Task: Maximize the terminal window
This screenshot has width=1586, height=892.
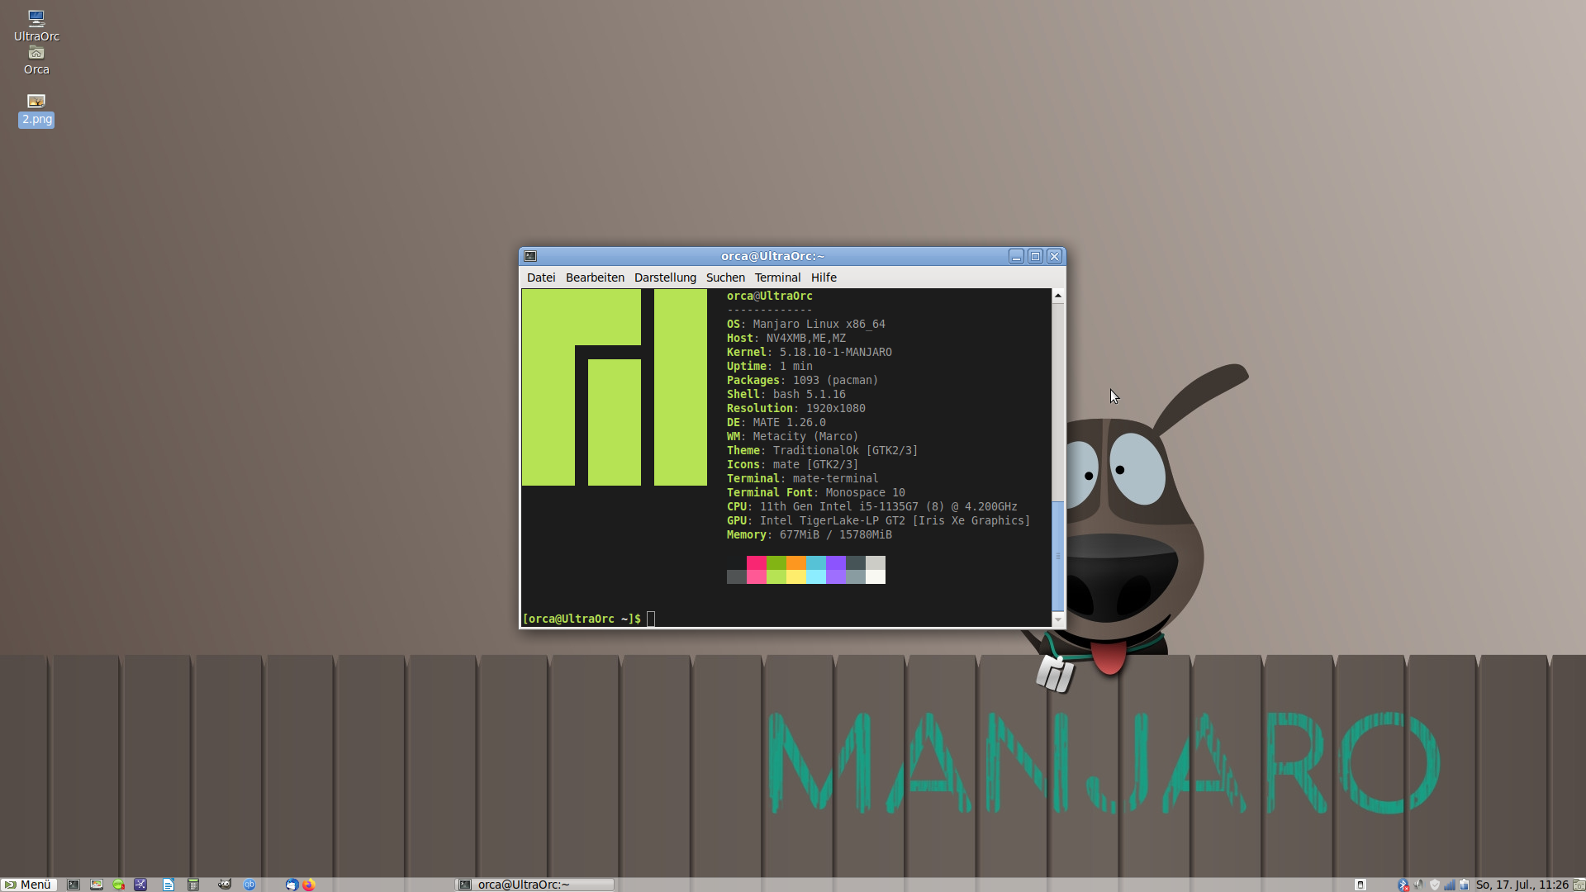Action: point(1035,257)
